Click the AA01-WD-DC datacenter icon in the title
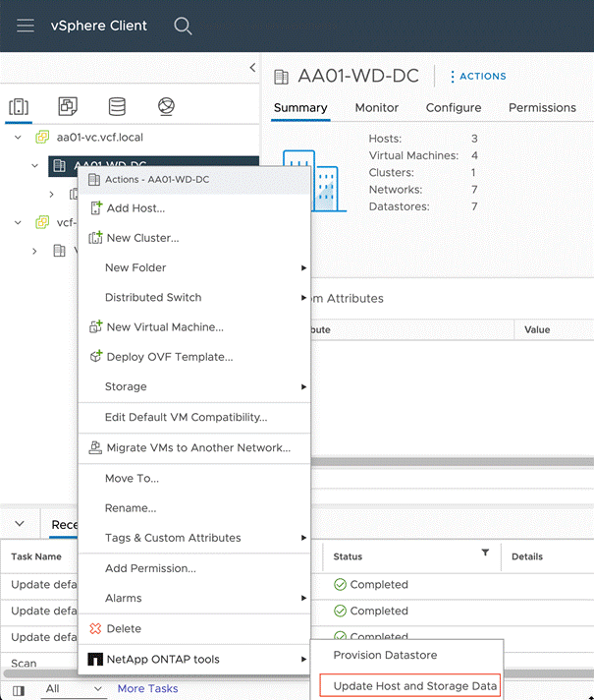This screenshot has width=594, height=700. (x=282, y=77)
